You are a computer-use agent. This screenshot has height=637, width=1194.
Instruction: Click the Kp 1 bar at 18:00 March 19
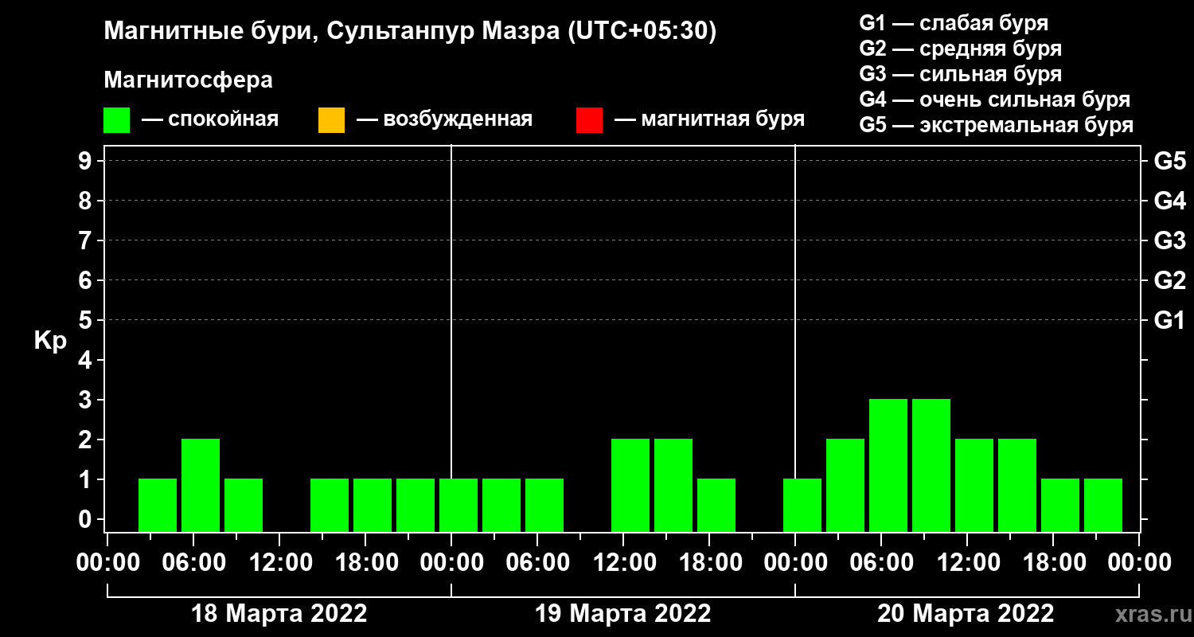(716, 505)
